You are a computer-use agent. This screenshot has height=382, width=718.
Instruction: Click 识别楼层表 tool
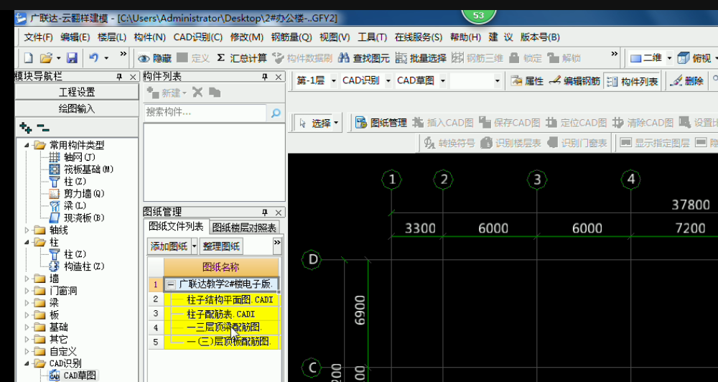click(x=511, y=143)
